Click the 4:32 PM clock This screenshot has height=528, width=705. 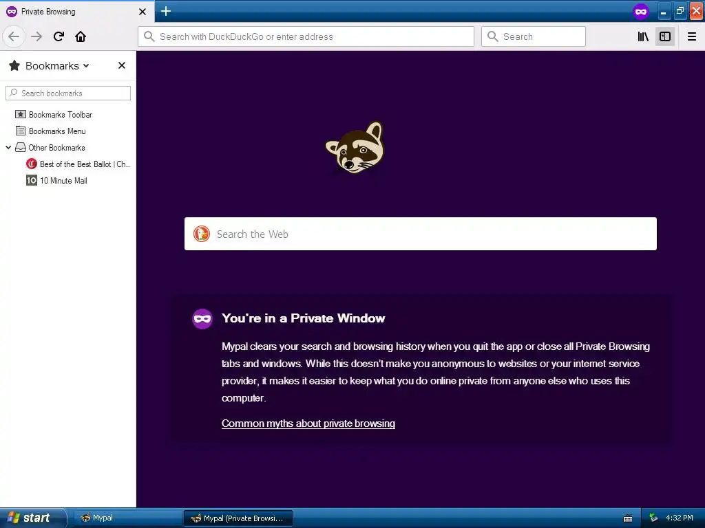[680, 518]
